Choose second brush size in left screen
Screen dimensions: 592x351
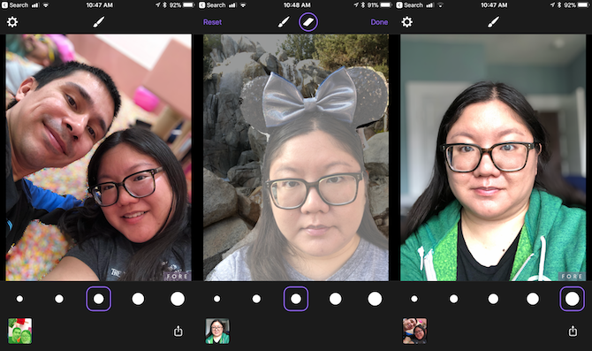[x=59, y=299]
